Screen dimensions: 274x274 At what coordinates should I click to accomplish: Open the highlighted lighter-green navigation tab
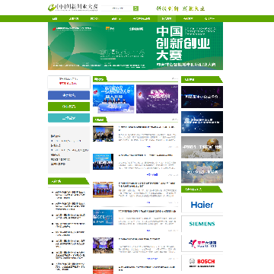tap(167, 18)
